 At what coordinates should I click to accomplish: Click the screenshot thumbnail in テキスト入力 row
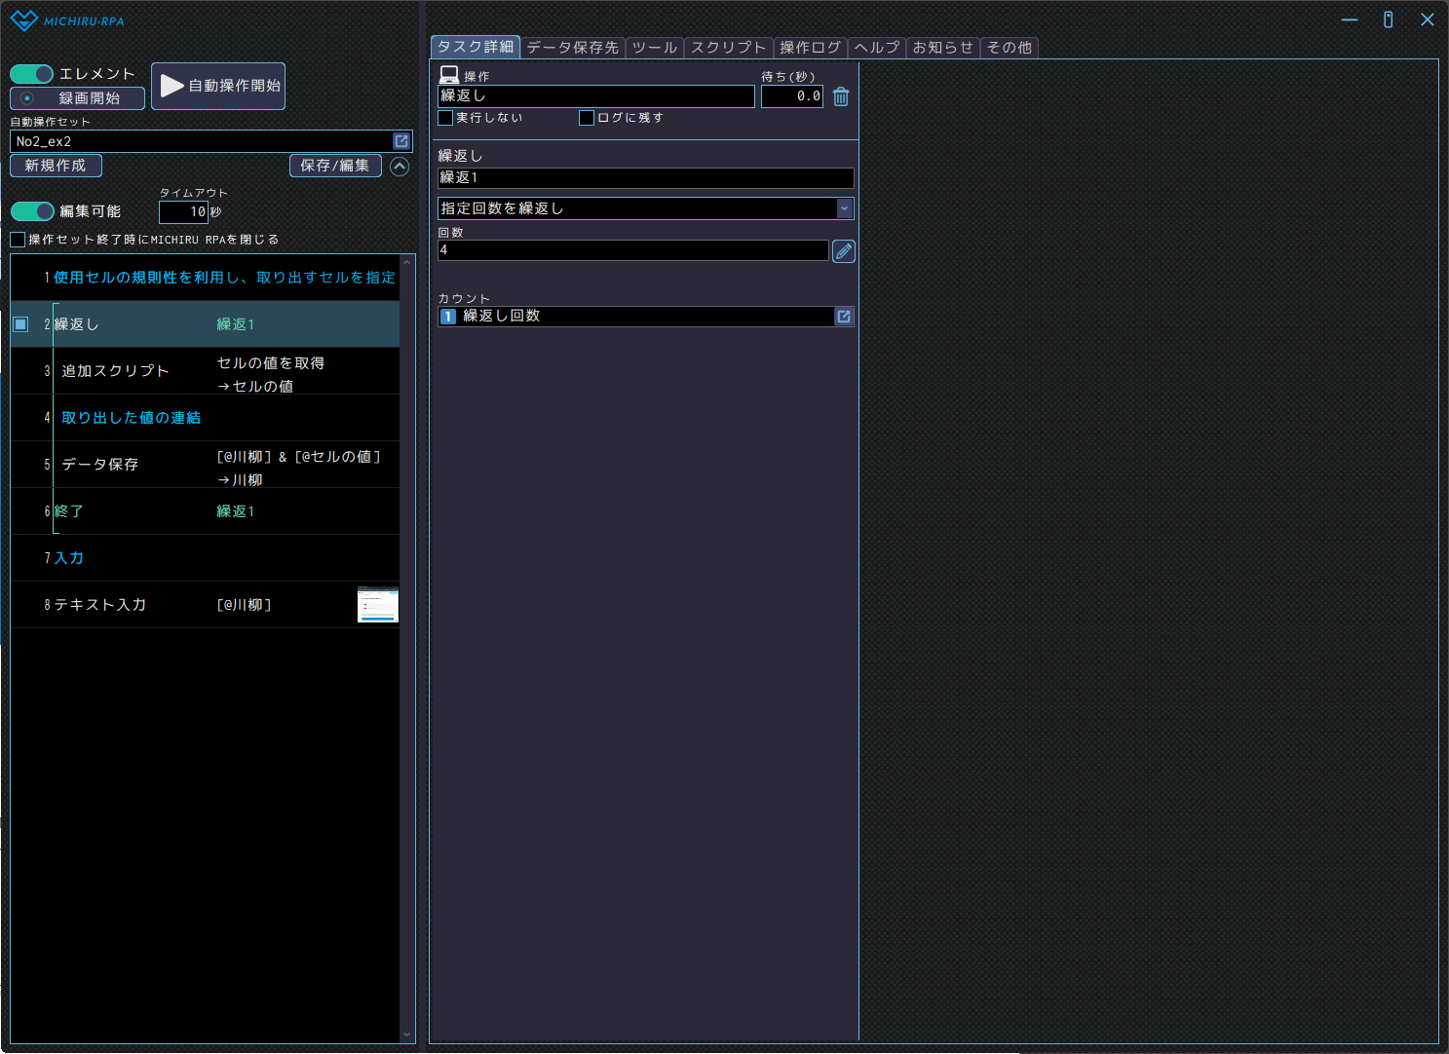pos(378,605)
